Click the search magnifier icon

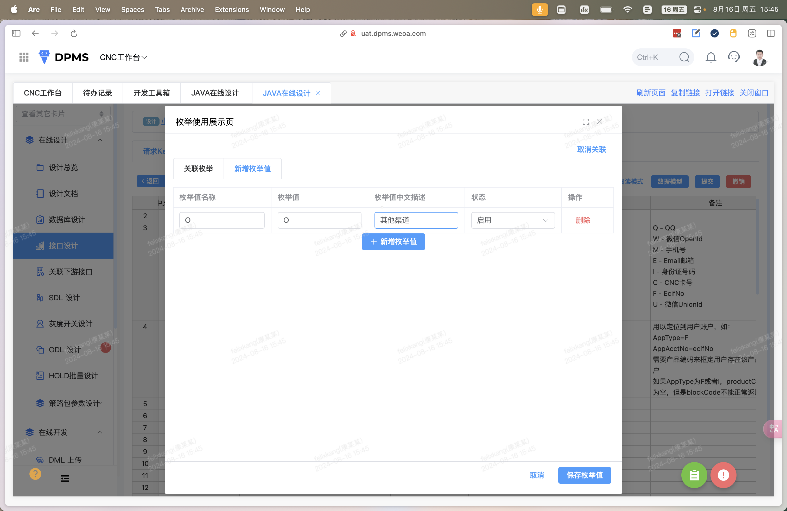point(684,57)
